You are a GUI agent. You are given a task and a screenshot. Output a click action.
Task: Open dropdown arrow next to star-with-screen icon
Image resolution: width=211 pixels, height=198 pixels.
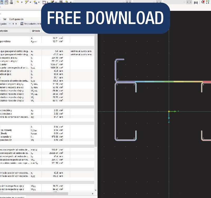pyautogui.click(x=39, y=2)
